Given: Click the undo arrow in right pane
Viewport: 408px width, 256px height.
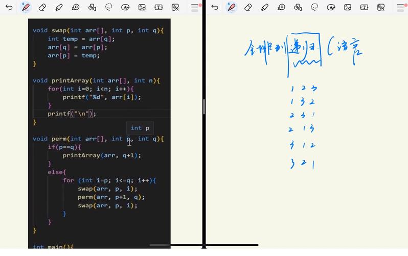Looking at the screenshot, I should click(x=215, y=7).
